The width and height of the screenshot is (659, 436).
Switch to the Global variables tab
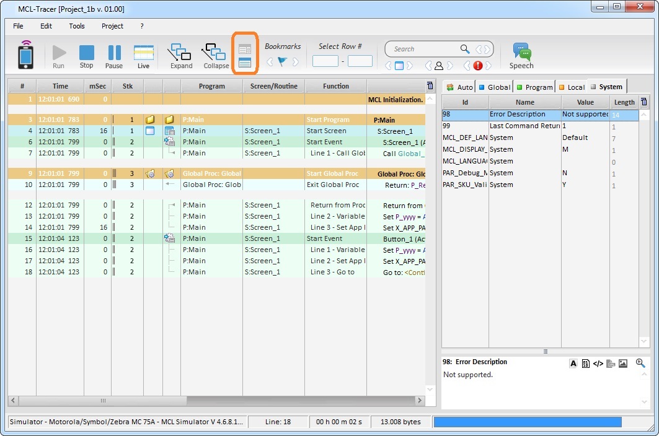point(495,87)
